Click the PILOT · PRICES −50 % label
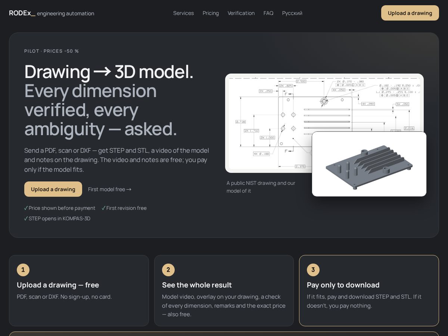 (52, 51)
